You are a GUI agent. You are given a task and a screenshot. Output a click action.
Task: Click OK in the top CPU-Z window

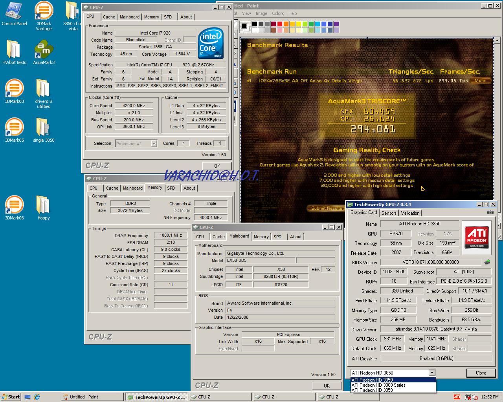[217, 166]
